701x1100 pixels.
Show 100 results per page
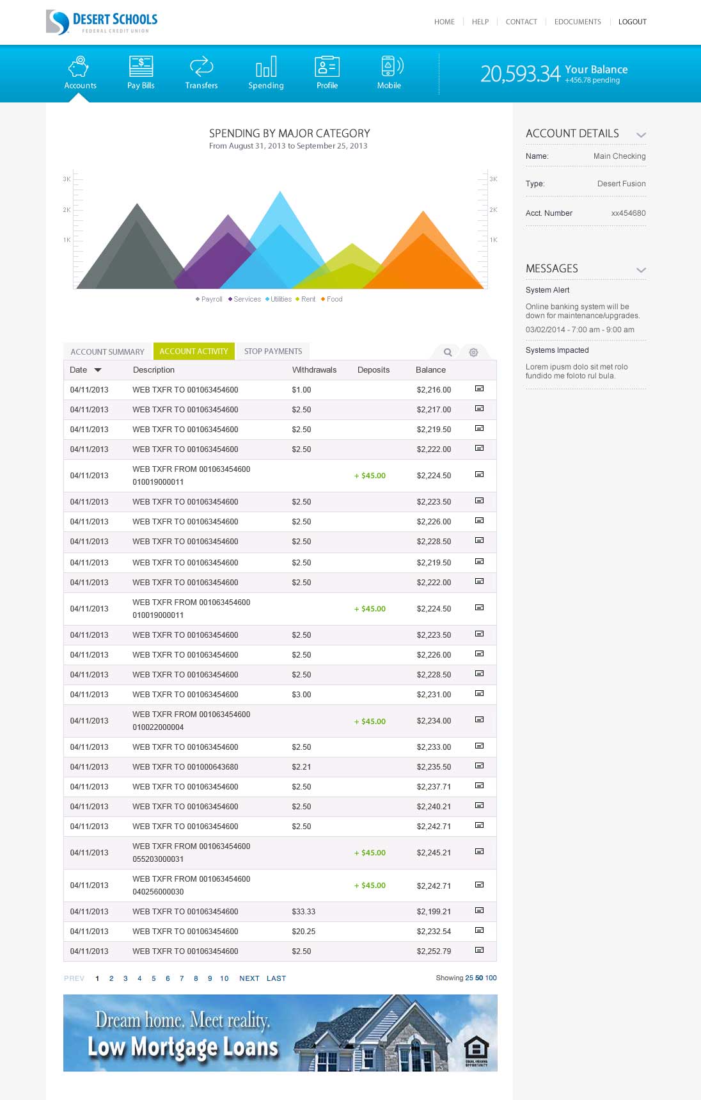coord(491,978)
